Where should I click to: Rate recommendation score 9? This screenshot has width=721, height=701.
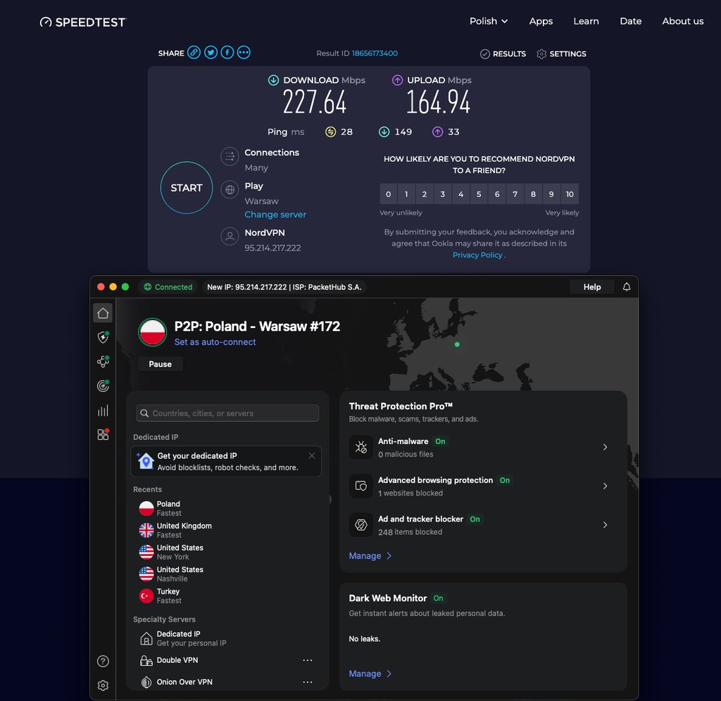point(551,194)
